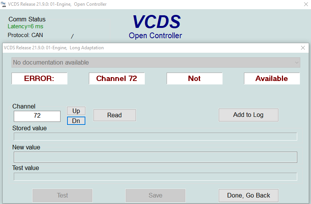The height and width of the screenshot is (204, 311).
Task: Click the Test button
Action: (x=62, y=195)
